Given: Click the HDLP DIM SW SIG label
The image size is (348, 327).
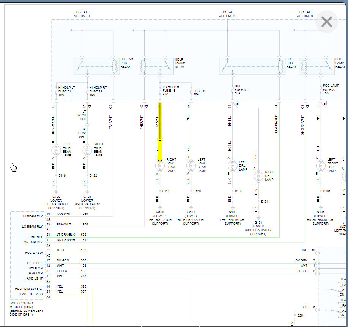Looking at the screenshot, I should 28,288.
